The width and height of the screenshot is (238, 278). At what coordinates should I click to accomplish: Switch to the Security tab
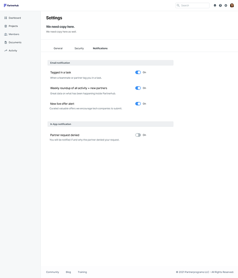coord(79,48)
